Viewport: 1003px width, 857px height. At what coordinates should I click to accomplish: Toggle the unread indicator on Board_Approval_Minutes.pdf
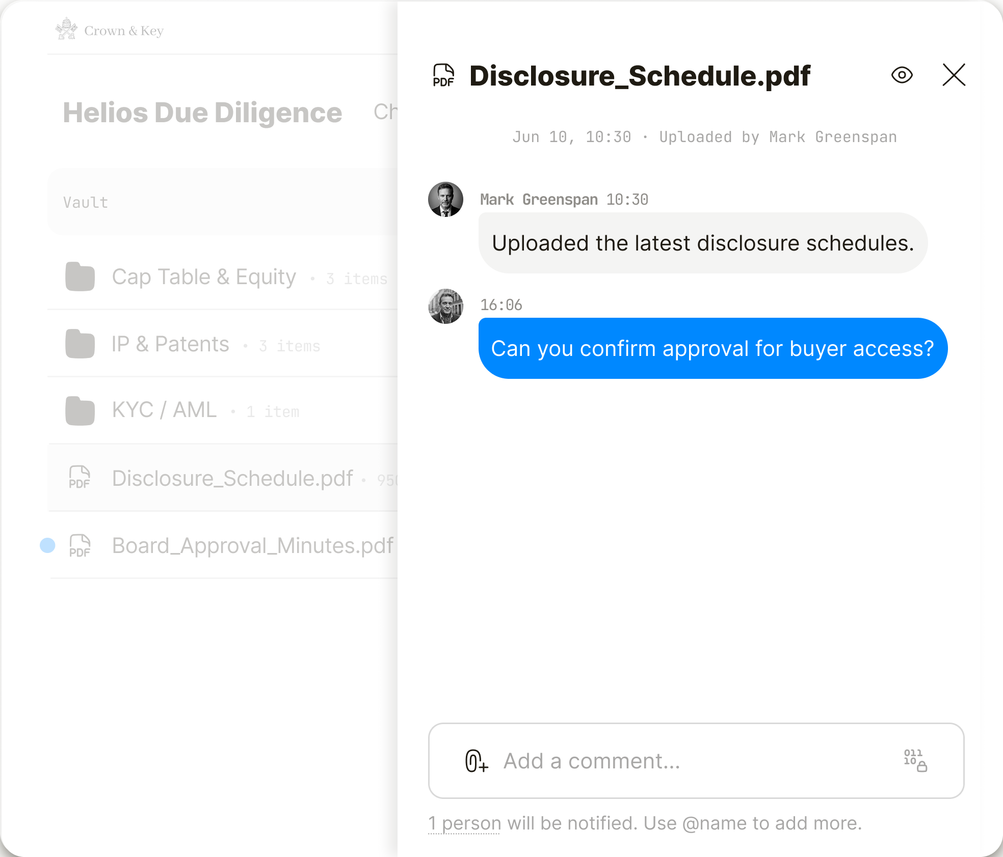click(47, 545)
